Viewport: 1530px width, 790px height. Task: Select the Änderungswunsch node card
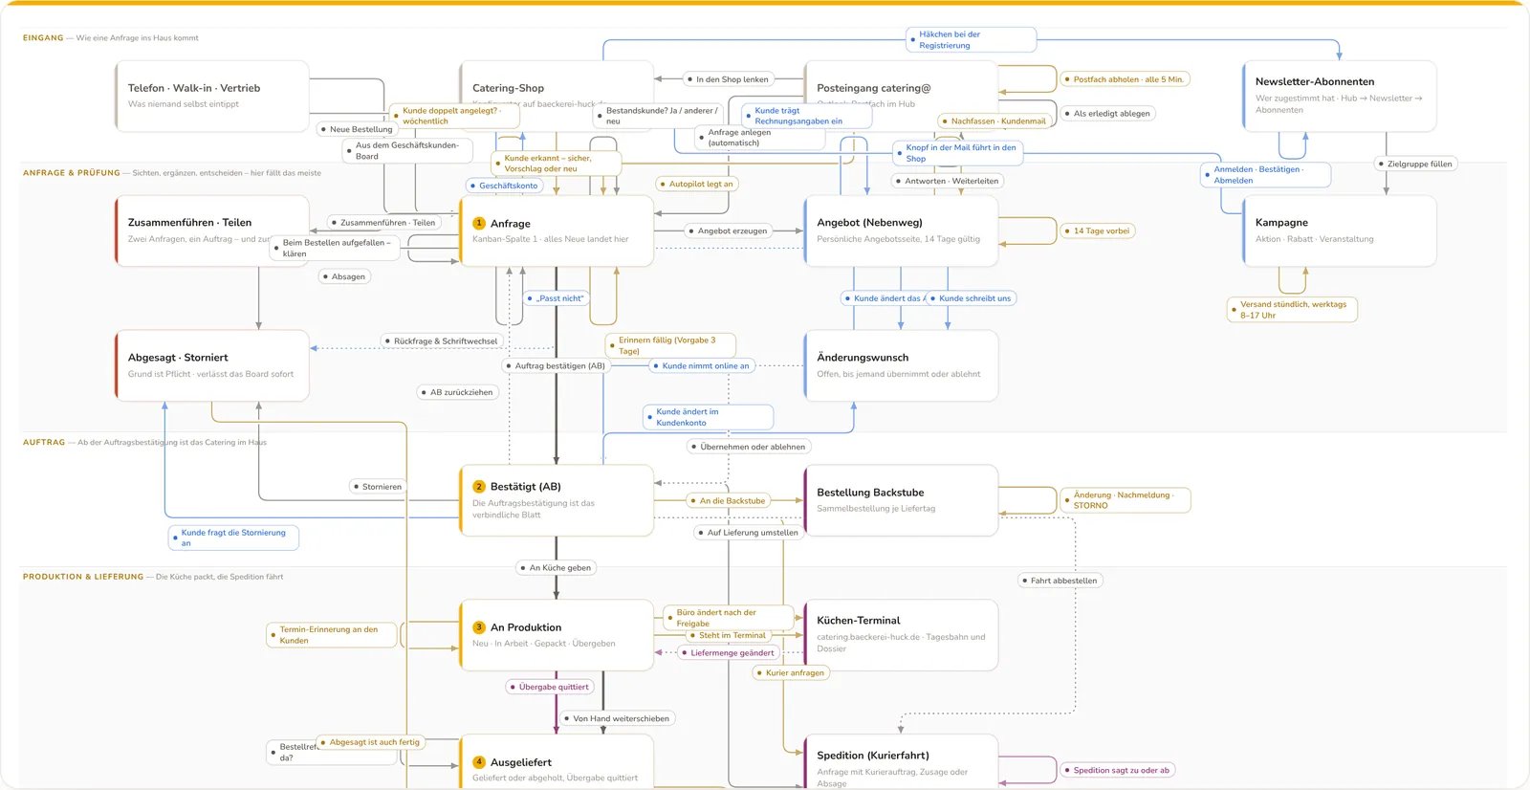point(901,365)
